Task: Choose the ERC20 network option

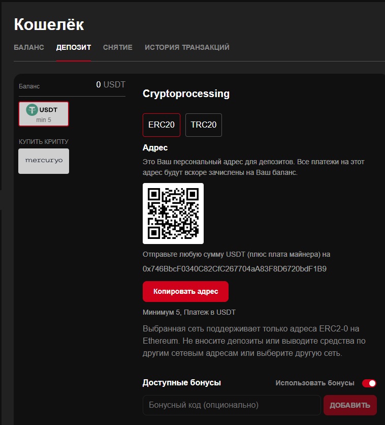Action: [x=162, y=125]
